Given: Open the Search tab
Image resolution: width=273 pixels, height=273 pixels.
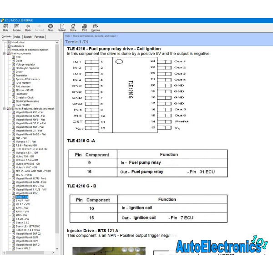Looking at the screenshot, I should (28, 37).
